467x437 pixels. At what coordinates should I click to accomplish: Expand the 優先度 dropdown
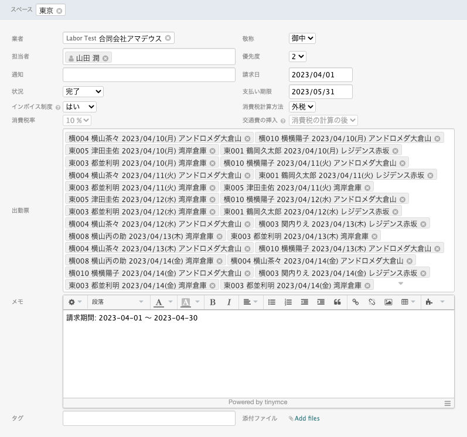pos(297,56)
